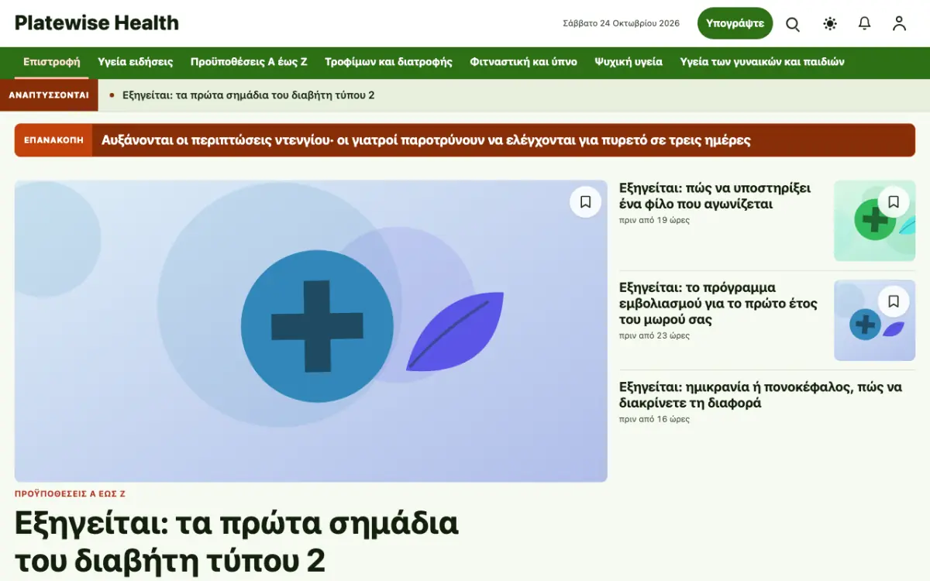This screenshot has height=581, width=930.
Task: Click the 'πριν από 16 ώρες' timestamp
Action: coord(654,419)
